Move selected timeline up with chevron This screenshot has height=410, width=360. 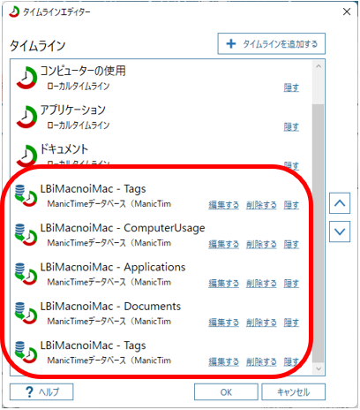(x=340, y=203)
